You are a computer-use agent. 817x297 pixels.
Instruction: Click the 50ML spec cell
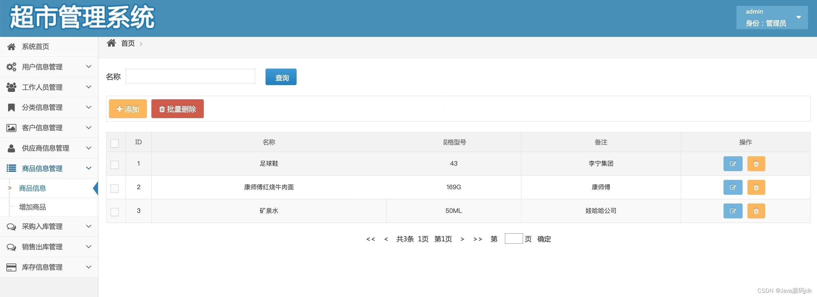point(454,211)
